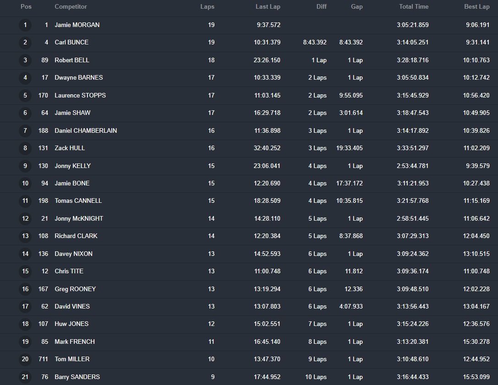The image size is (498, 385).
Task: Click the Total Time column header
Action: pyautogui.click(x=414, y=7)
